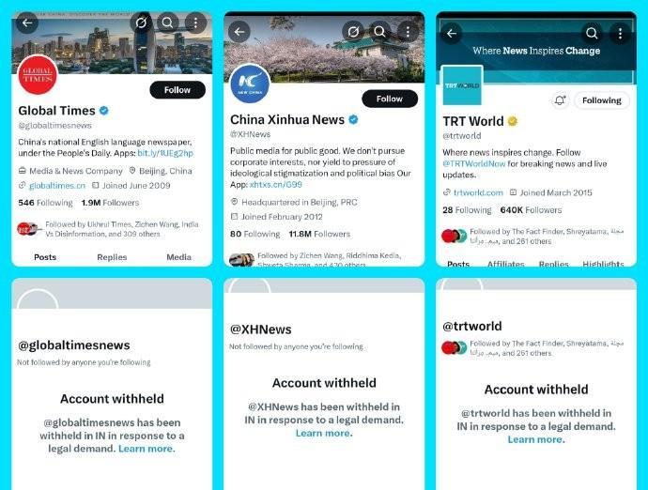The width and height of the screenshot is (648, 490).
Task: Click Learn more under @XHNews withheld notice
Action: click(x=324, y=433)
